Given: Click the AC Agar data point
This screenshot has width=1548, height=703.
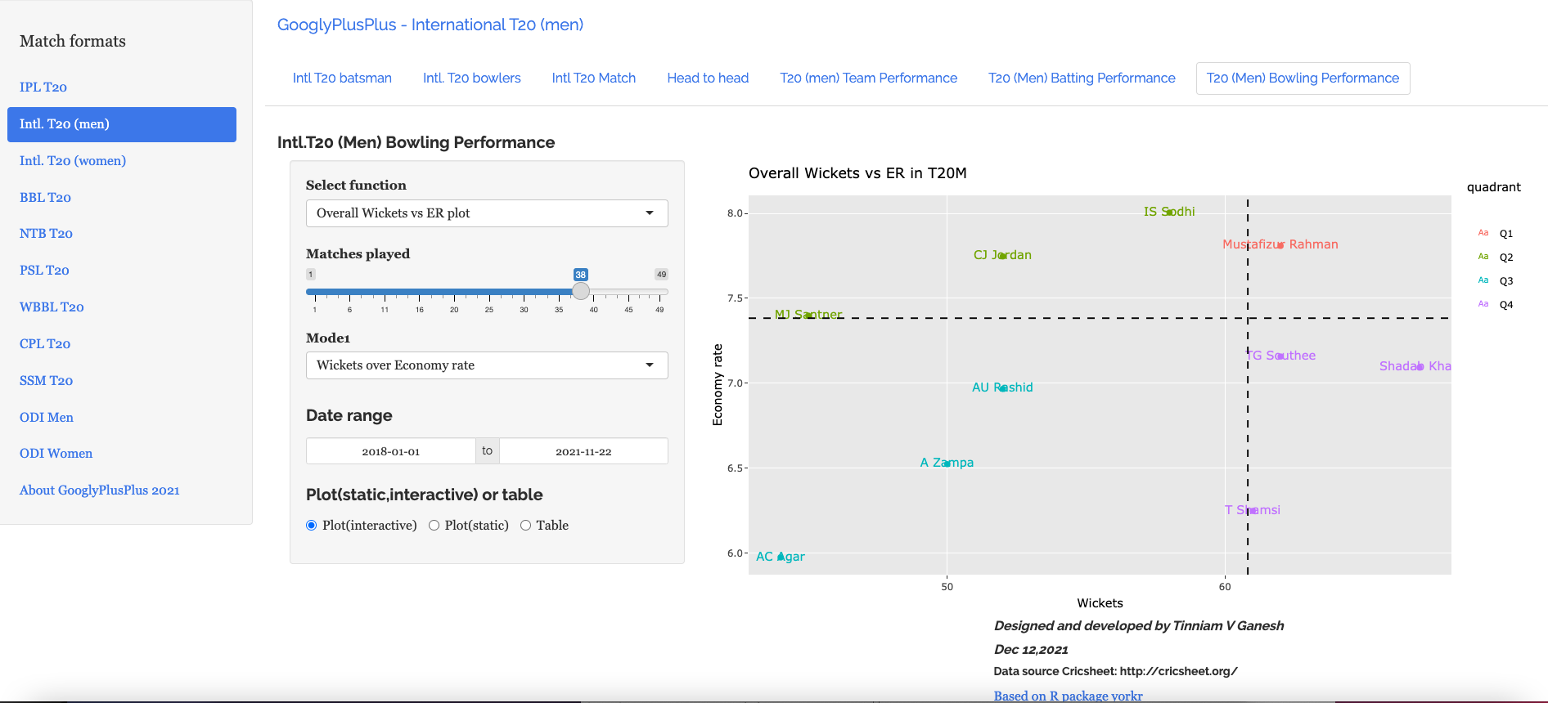Looking at the screenshot, I should [781, 557].
